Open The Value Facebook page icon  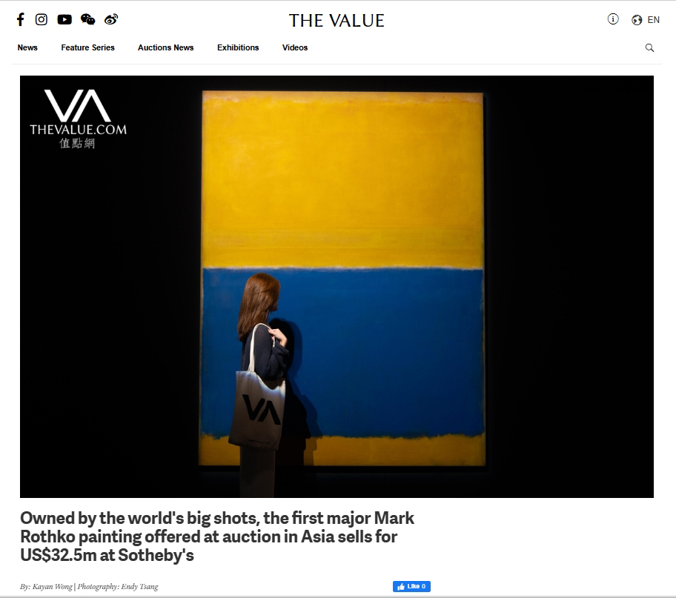point(20,19)
